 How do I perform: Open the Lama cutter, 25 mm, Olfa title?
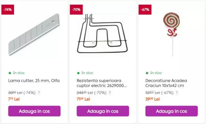click(34, 81)
